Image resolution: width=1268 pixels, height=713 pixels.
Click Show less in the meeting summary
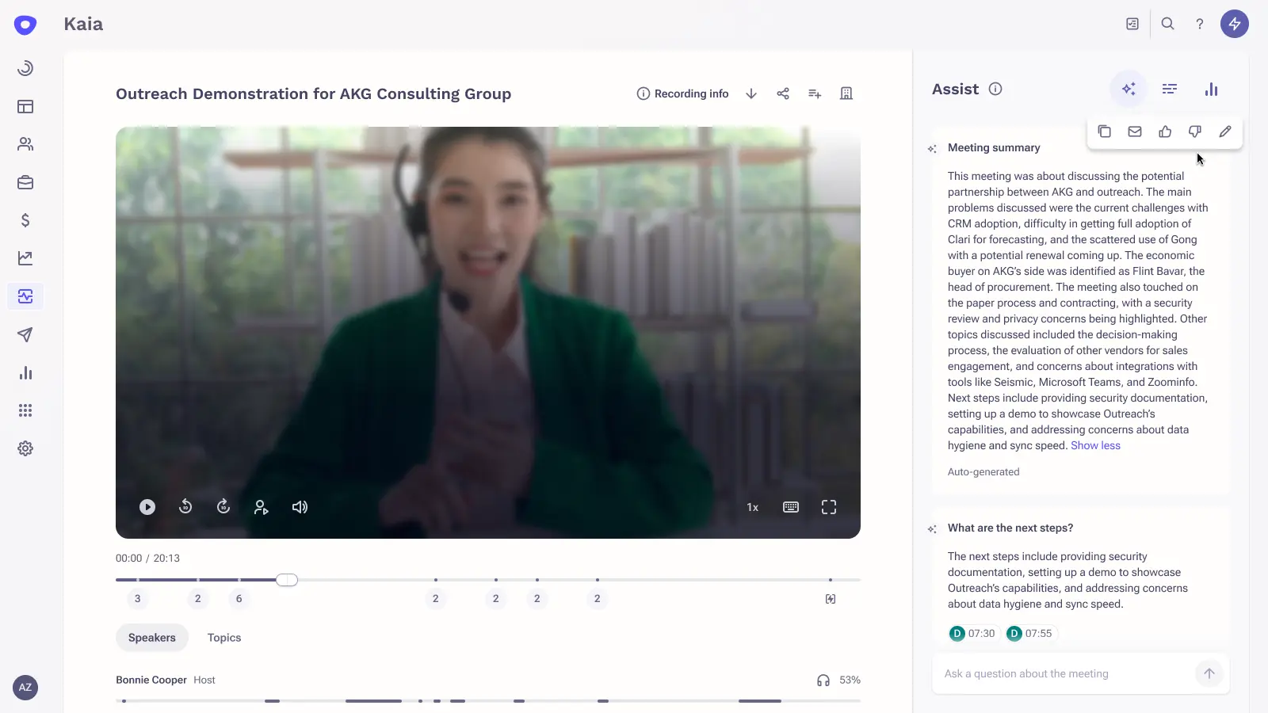(x=1095, y=445)
